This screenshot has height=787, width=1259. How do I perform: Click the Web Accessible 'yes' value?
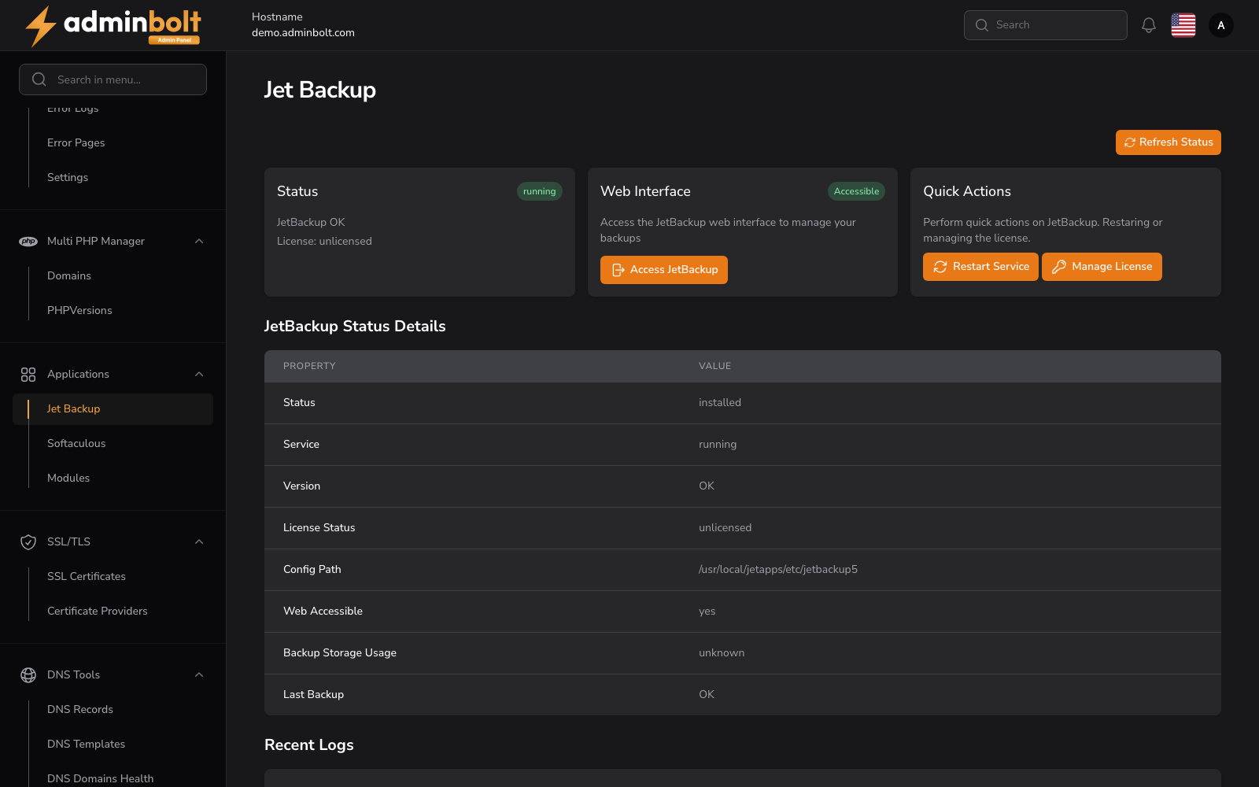point(707,611)
